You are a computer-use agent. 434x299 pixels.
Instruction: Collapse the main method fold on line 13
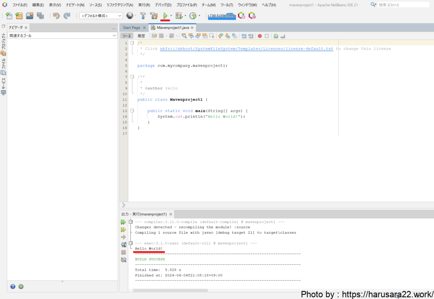click(132, 111)
